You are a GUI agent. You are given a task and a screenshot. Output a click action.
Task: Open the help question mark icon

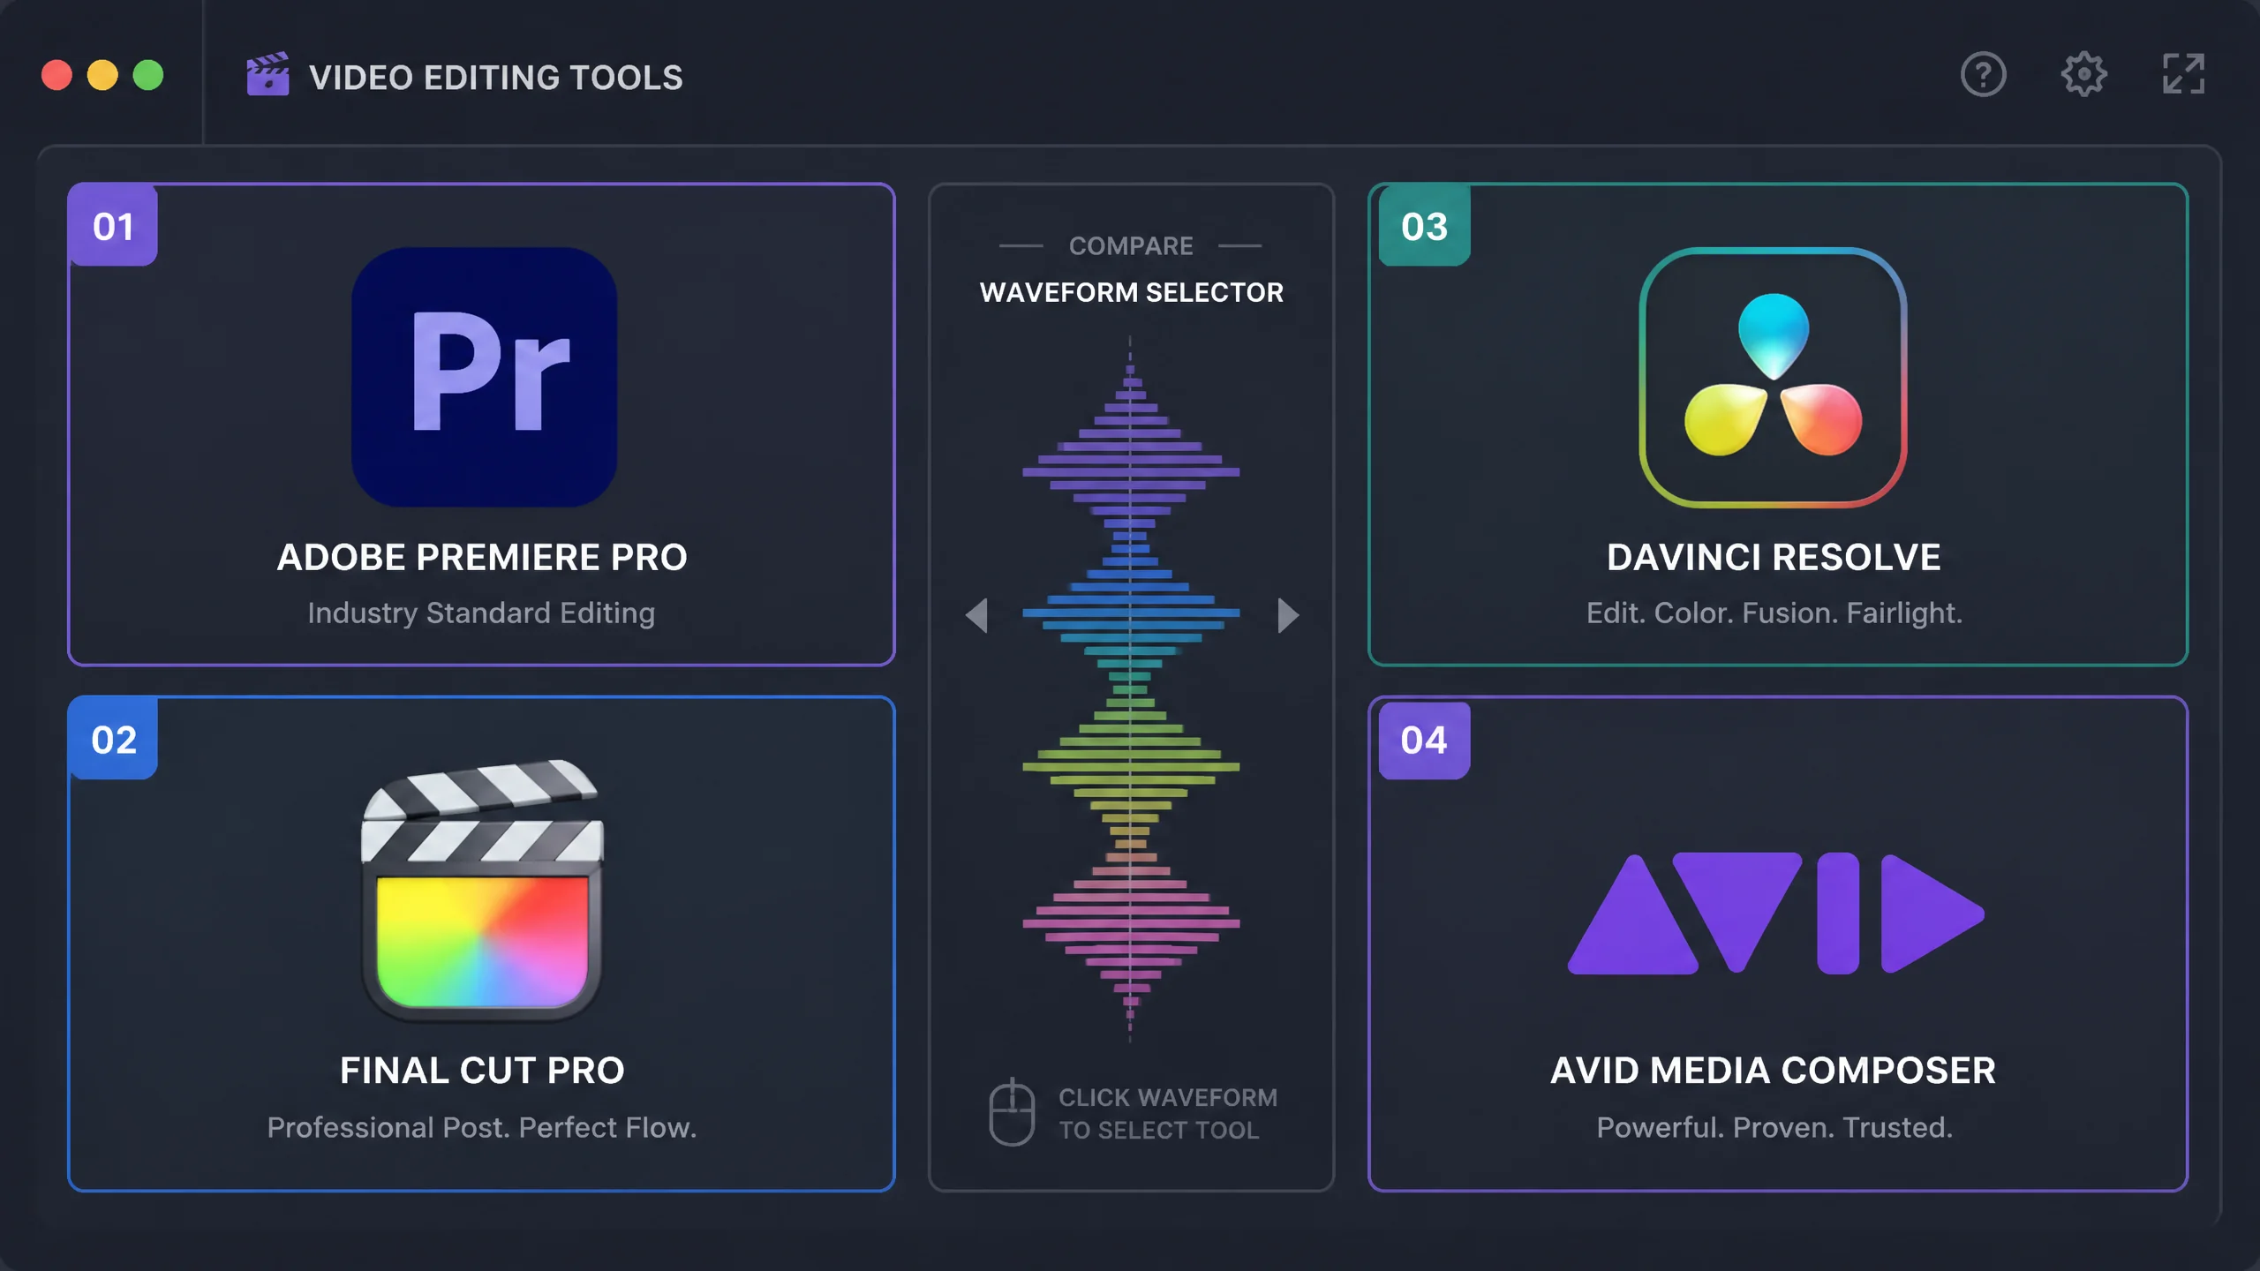click(1983, 75)
